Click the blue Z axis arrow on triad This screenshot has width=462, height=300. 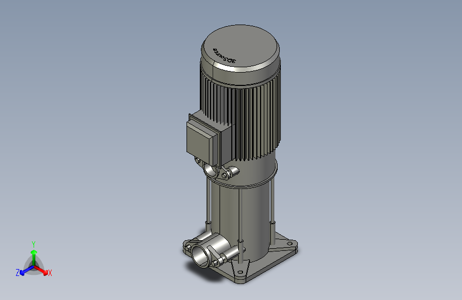click(27, 271)
